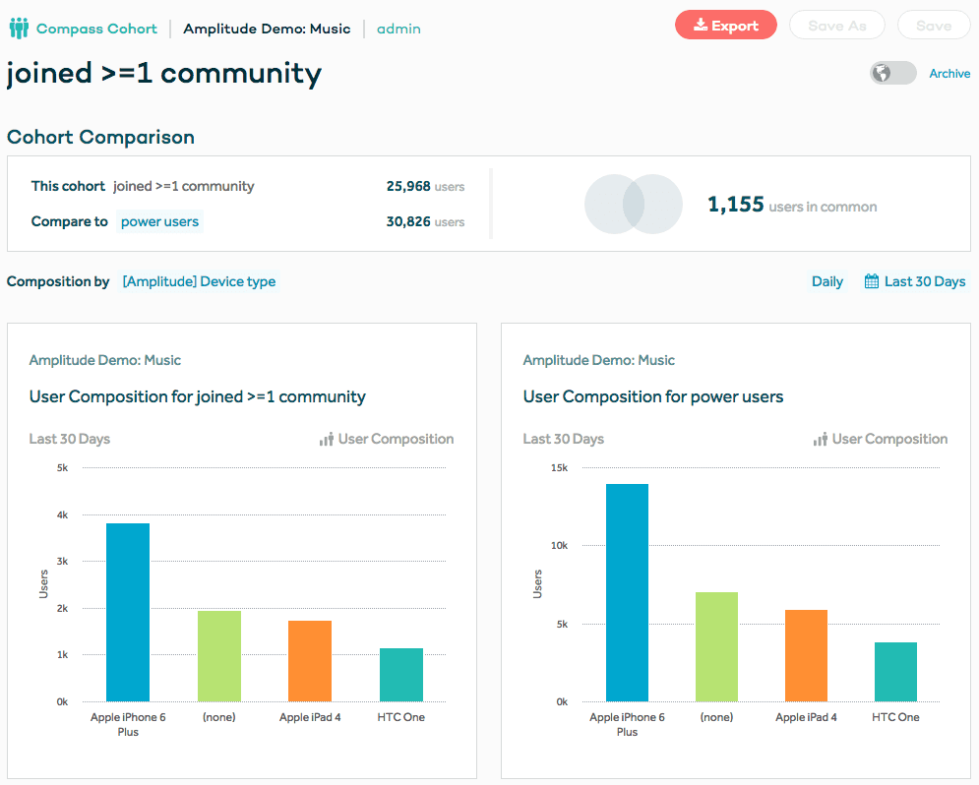Archive this cohort
Screen dimensions: 979x785
949,73
